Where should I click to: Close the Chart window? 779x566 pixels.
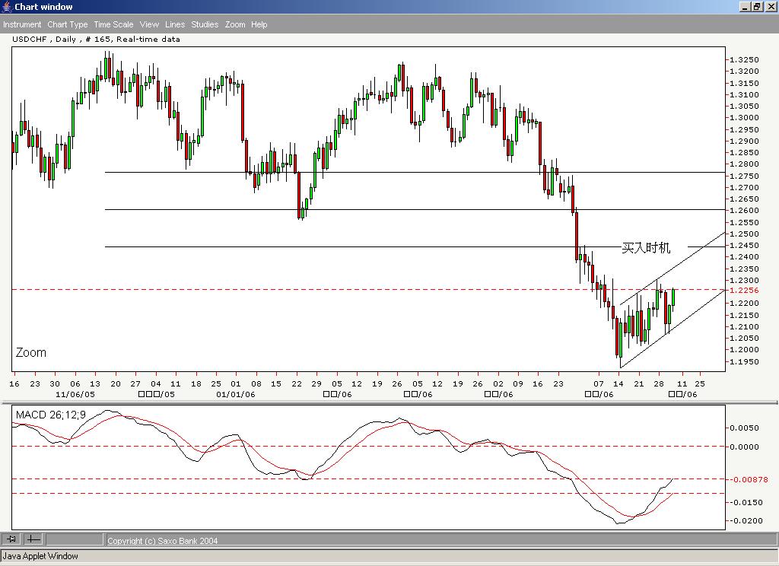coord(770,7)
